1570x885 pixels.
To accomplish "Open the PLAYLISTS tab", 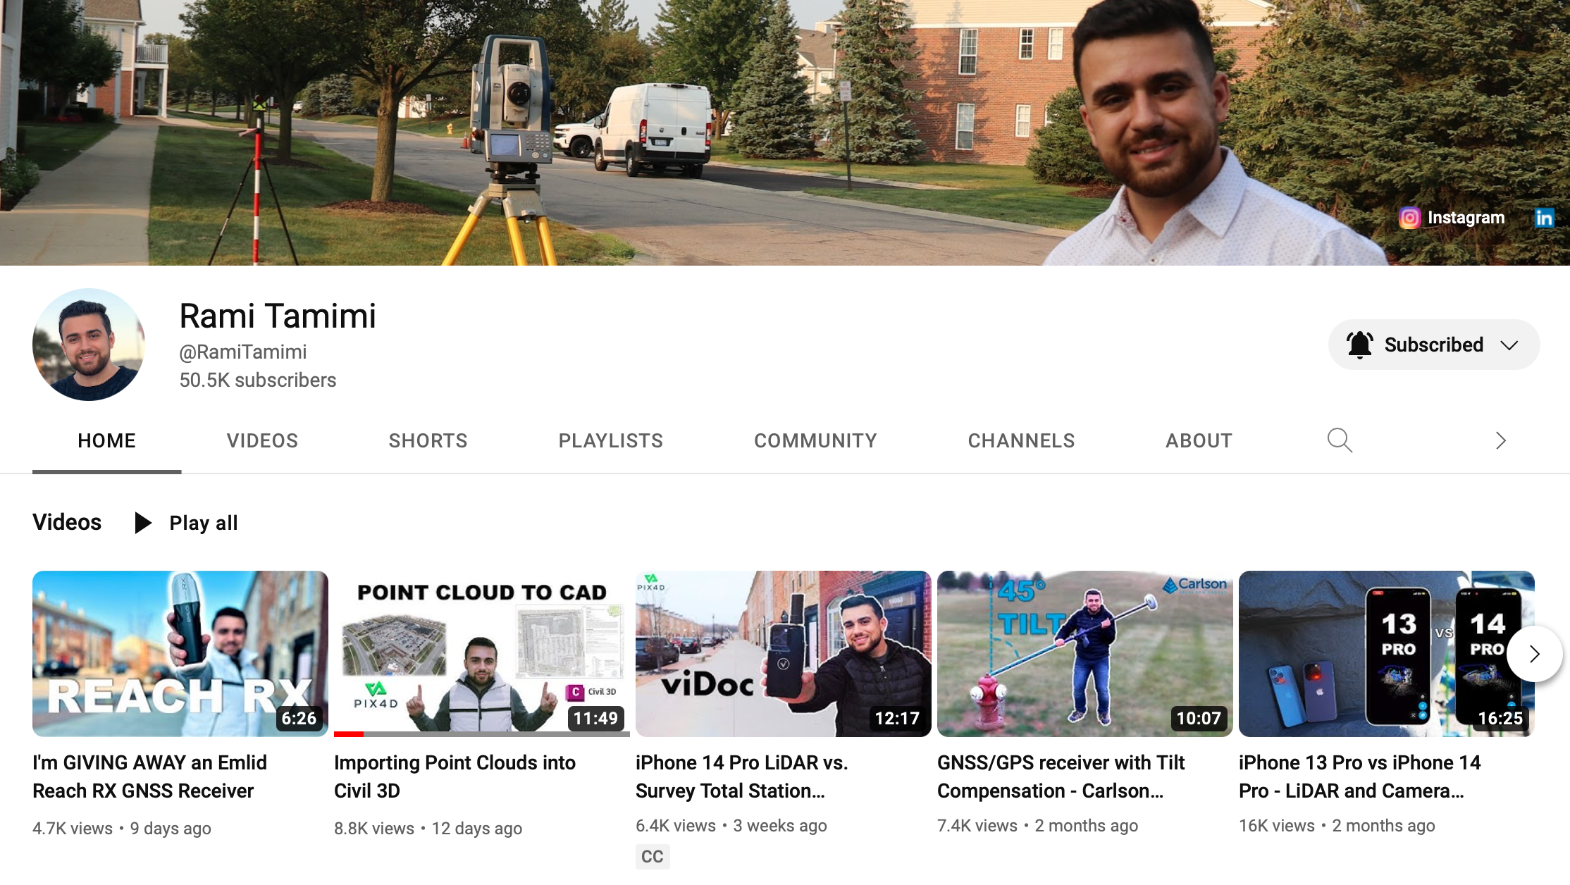I will [610, 441].
